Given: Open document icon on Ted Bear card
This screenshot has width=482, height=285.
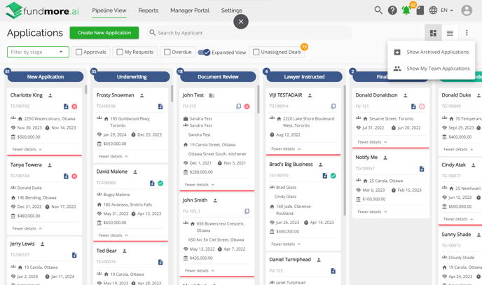Looking at the screenshot, I should tap(160, 263).
